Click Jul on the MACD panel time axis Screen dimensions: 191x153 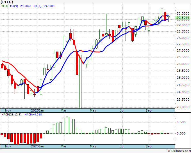tap(122, 146)
